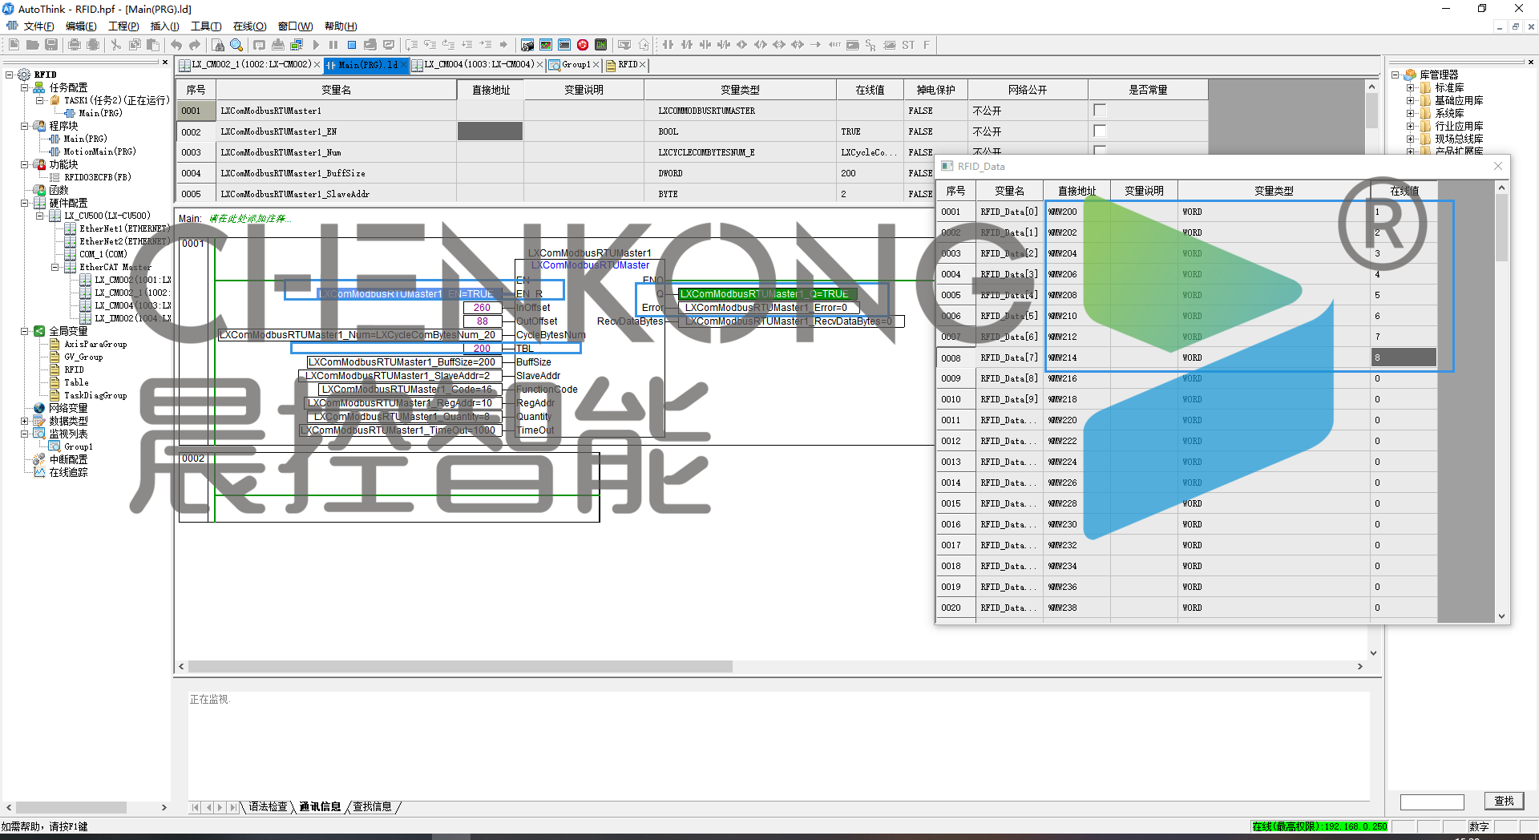Screen dimensions: 1539x840
Task: Click the green ON online icon
Action: (x=601, y=45)
